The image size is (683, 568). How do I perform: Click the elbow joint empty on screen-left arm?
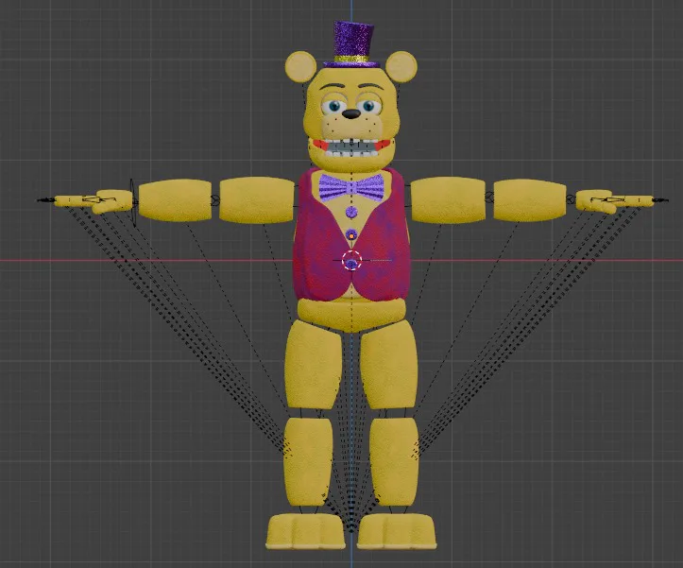coord(215,199)
